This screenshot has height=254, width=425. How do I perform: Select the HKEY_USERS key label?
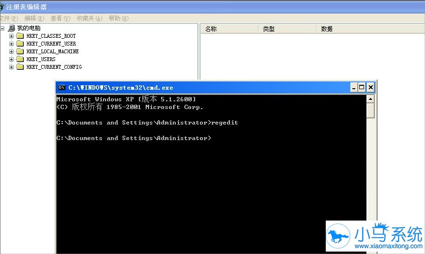pyautogui.click(x=41, y=59)
